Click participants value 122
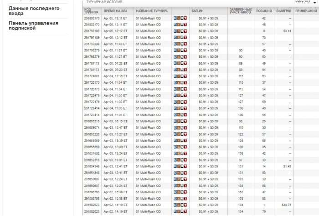The image size is (319, 216). pos(241,134)
